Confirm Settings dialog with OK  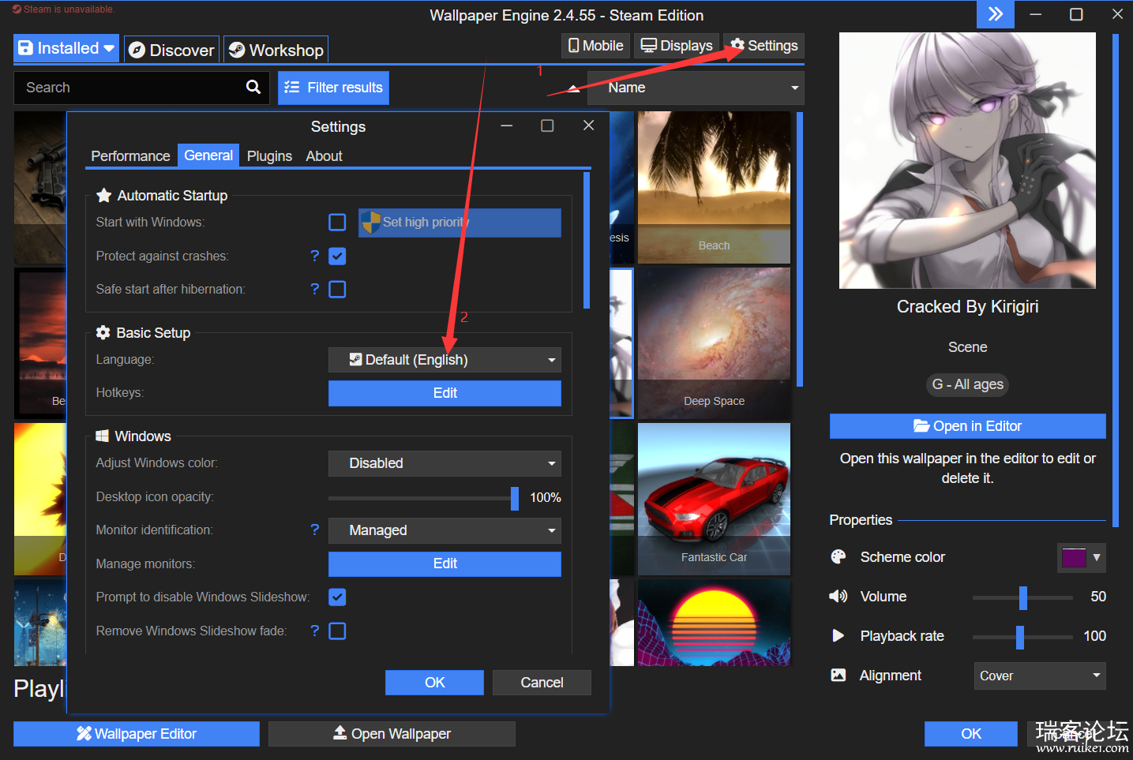pos(434,683)
